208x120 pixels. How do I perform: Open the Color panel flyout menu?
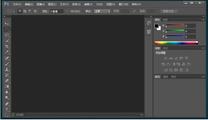pyautogui.click(x=203, y=20)
